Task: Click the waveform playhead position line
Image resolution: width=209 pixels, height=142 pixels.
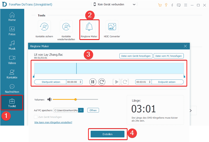Action: click(76, 68)
